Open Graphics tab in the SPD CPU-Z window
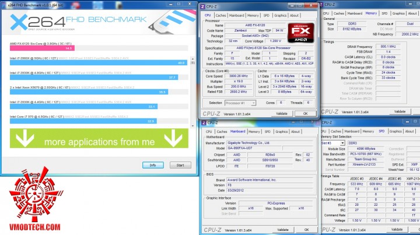The height and width of the screenshot is (235, 420). [x=395, y=131]
